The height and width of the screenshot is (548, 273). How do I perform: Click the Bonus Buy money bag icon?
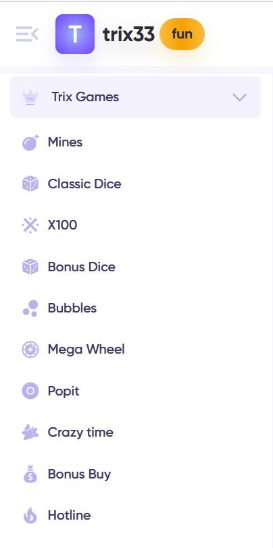30,474
